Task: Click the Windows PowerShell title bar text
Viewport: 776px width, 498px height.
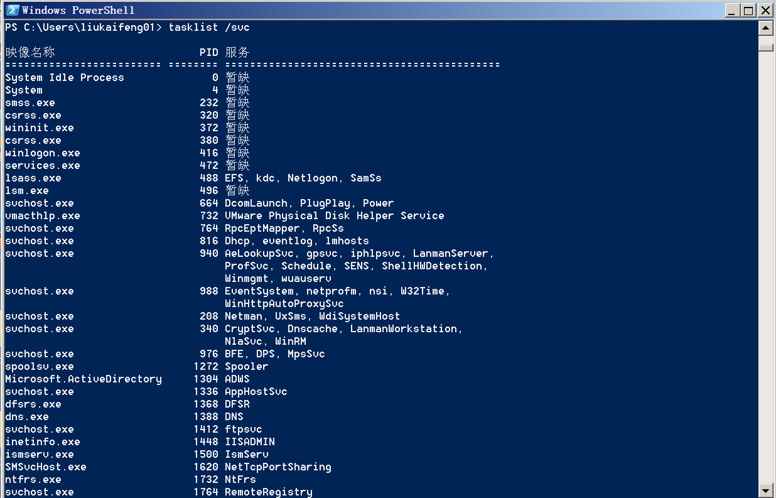Action: [78, 10]
